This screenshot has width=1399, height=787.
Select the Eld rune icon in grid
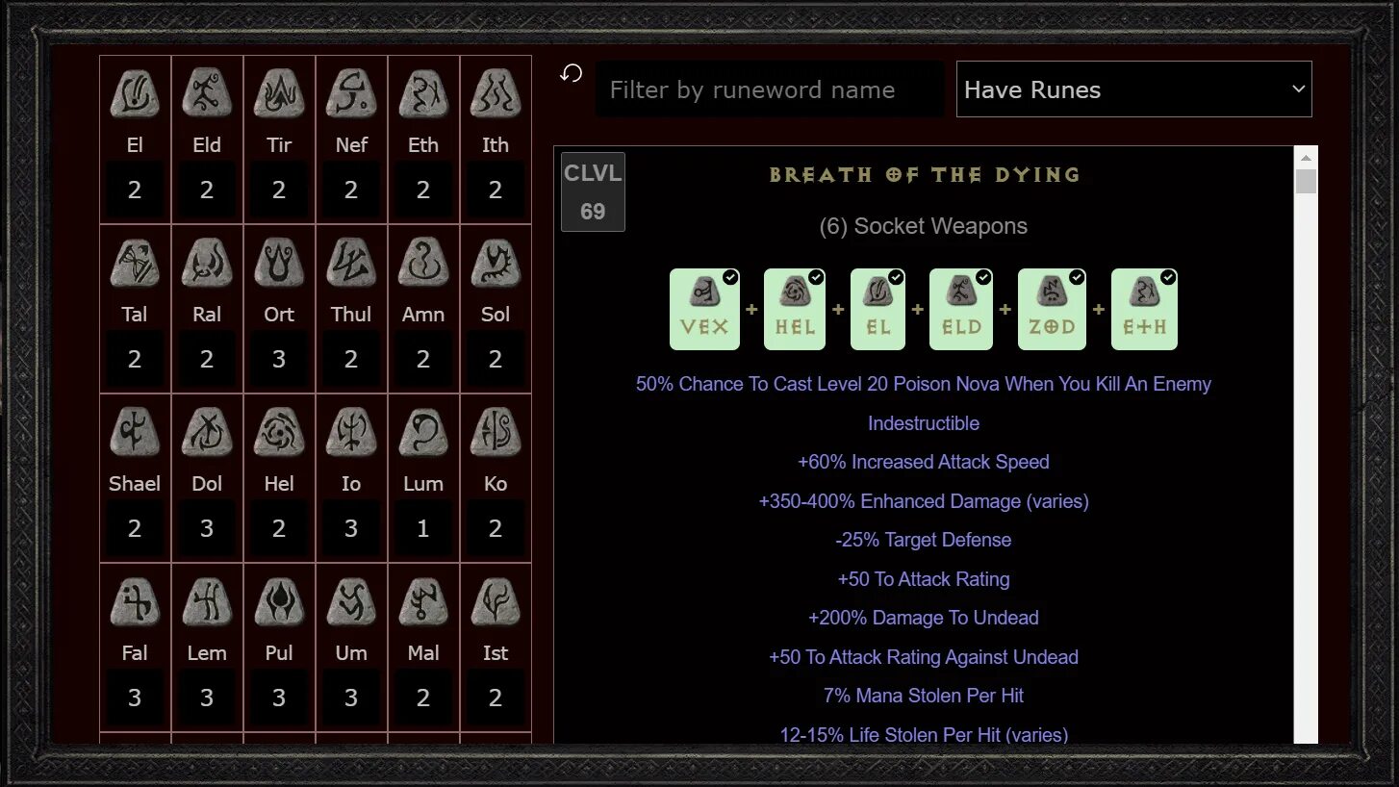[x=207, y=94]
